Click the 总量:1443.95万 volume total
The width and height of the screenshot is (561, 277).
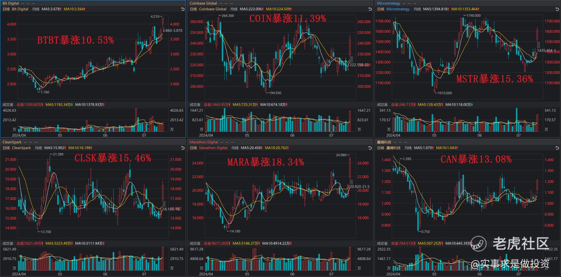point(218,105)
